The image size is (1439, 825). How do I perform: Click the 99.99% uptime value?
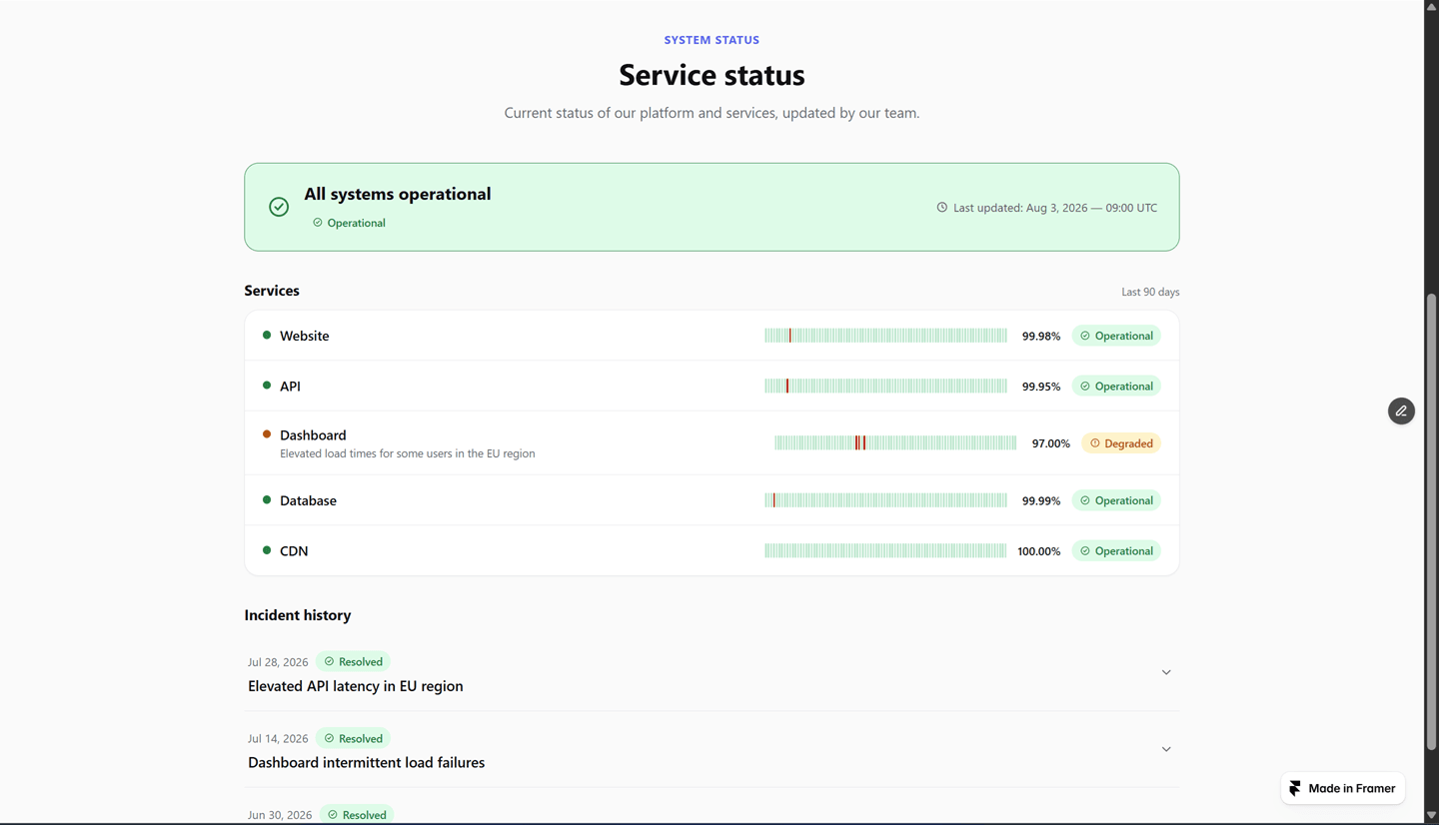click(x=1041, y=501)
